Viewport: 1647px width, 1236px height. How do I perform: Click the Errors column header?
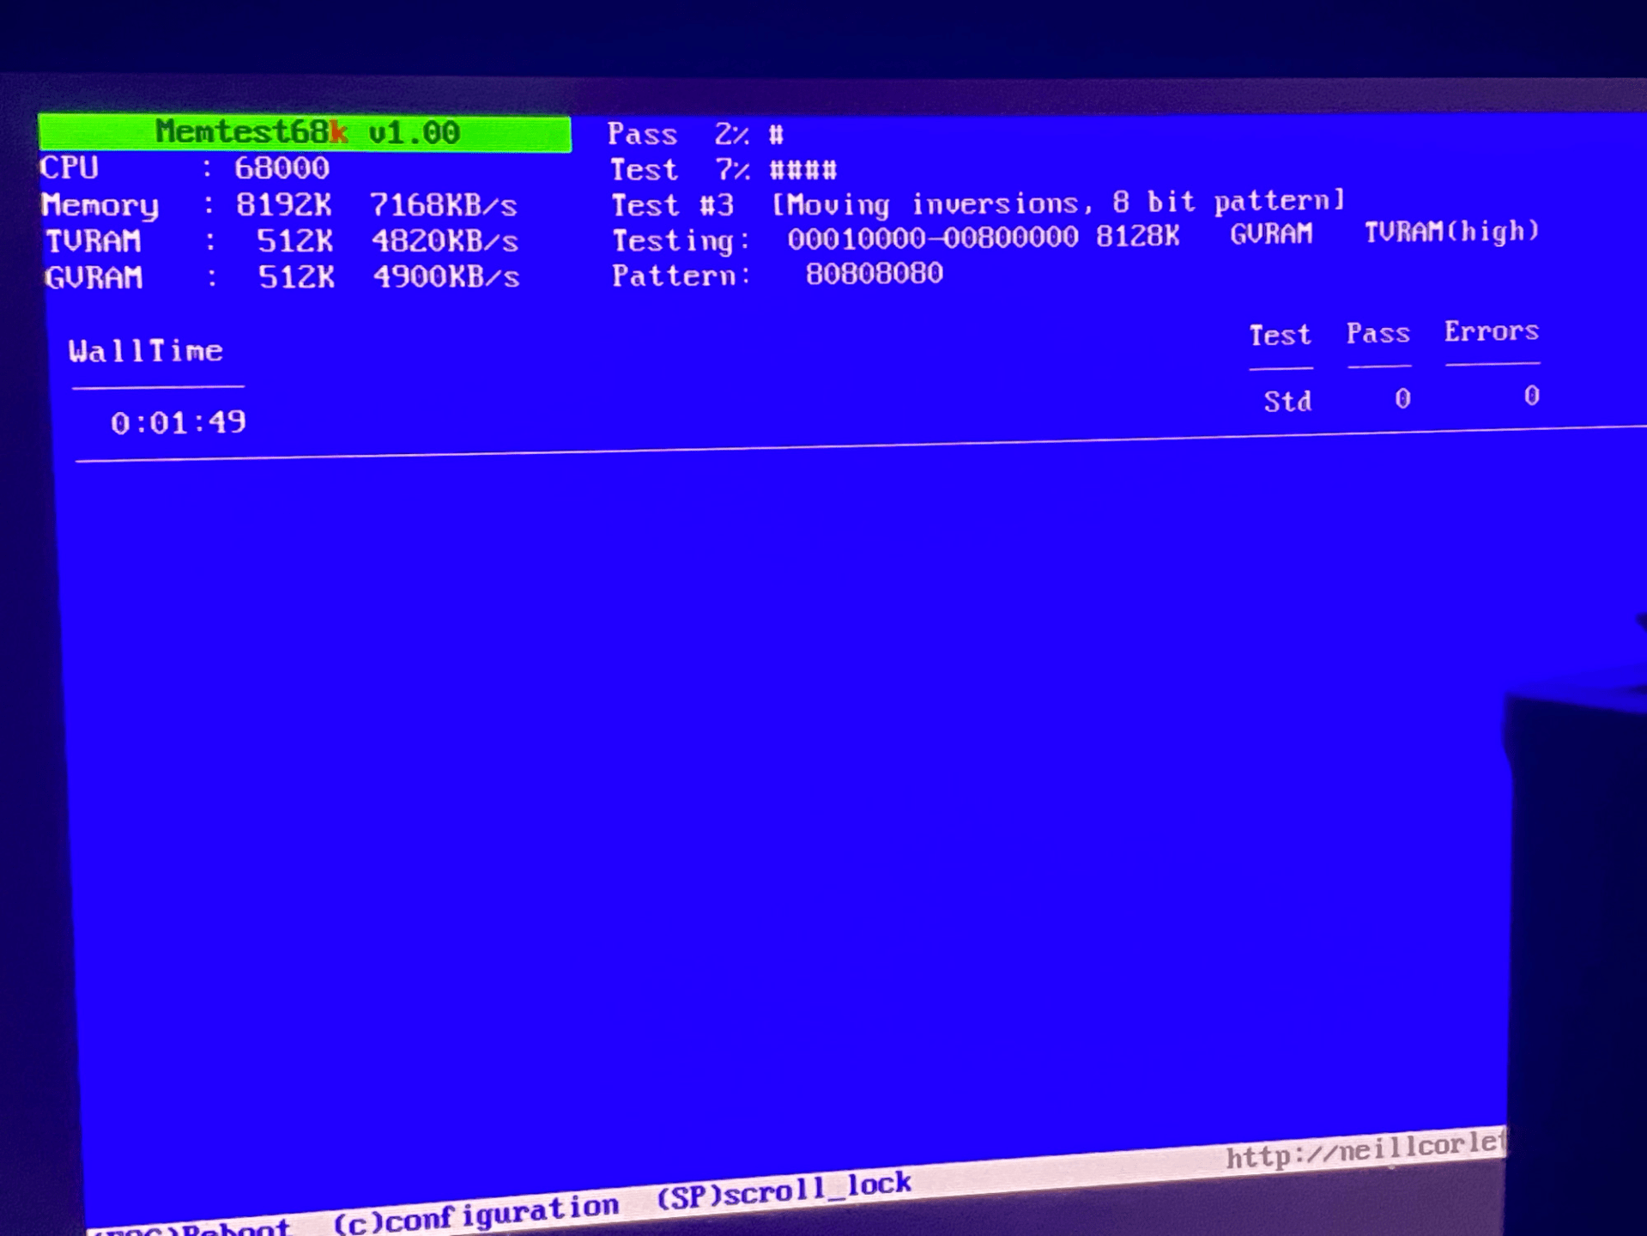tap(1491, 332)
